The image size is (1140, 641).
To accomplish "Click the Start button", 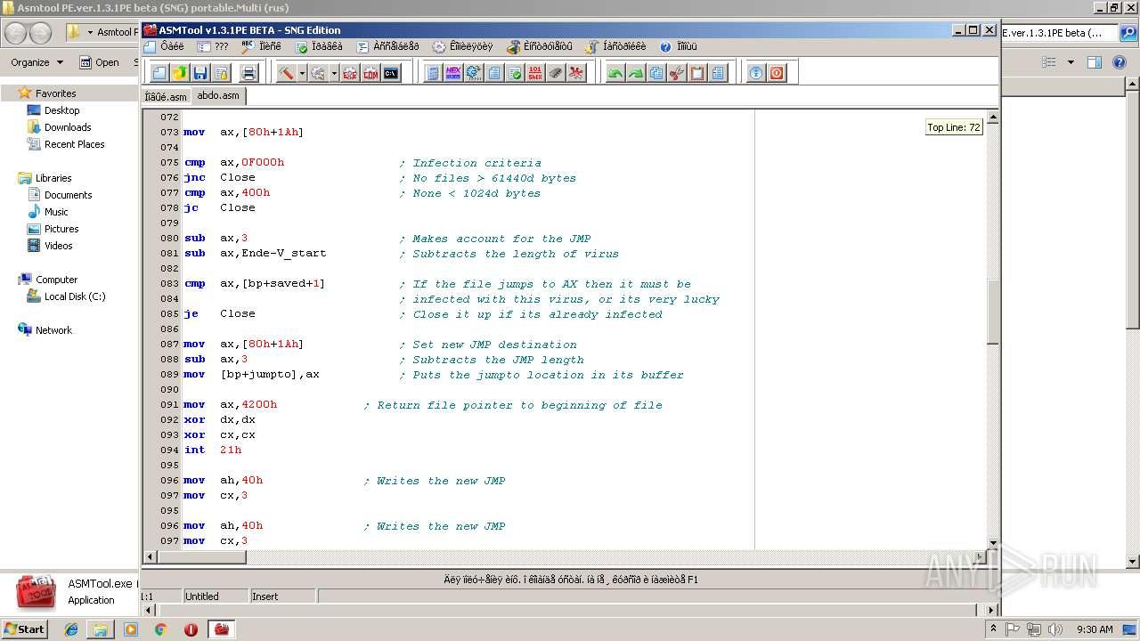I will click(25, 629).
